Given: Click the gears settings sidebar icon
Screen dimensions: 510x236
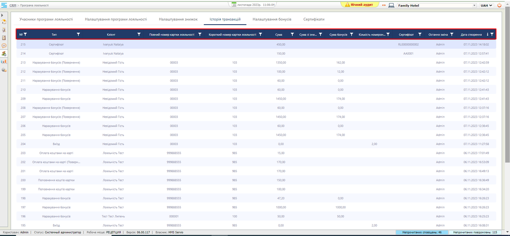Looking at the screenshot, I should 4,70.
